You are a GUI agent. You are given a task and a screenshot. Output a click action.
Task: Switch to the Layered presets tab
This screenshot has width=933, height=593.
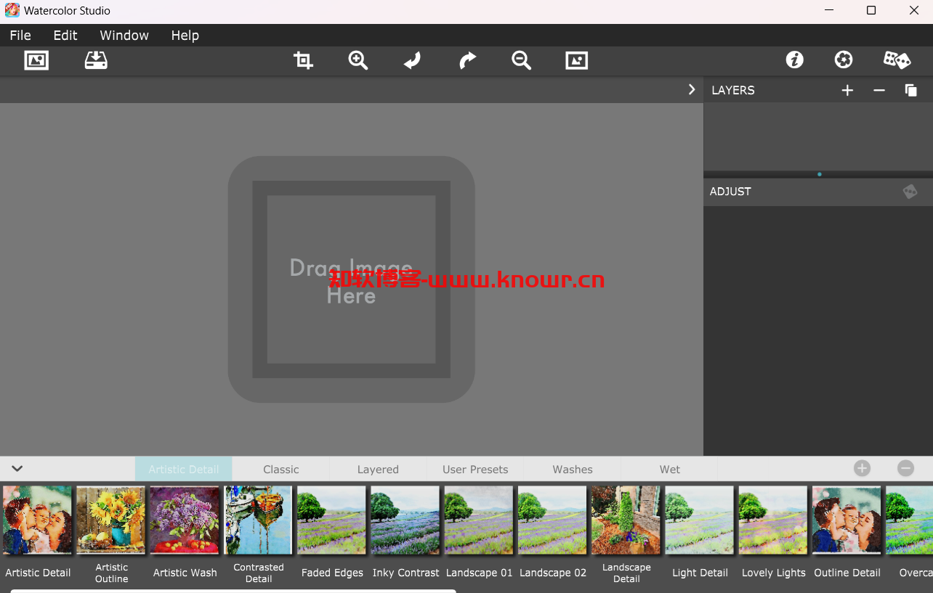[x=378, y=469]
